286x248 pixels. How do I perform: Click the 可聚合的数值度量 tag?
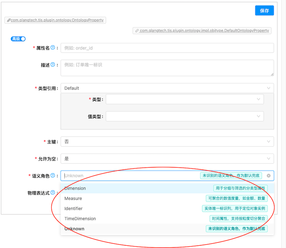(237, 198)
